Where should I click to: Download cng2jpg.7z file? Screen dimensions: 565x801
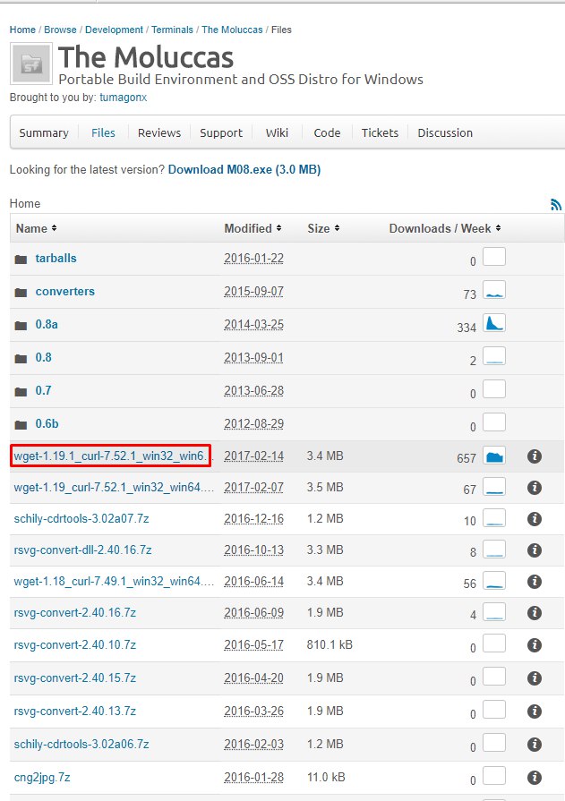[42, 778]
